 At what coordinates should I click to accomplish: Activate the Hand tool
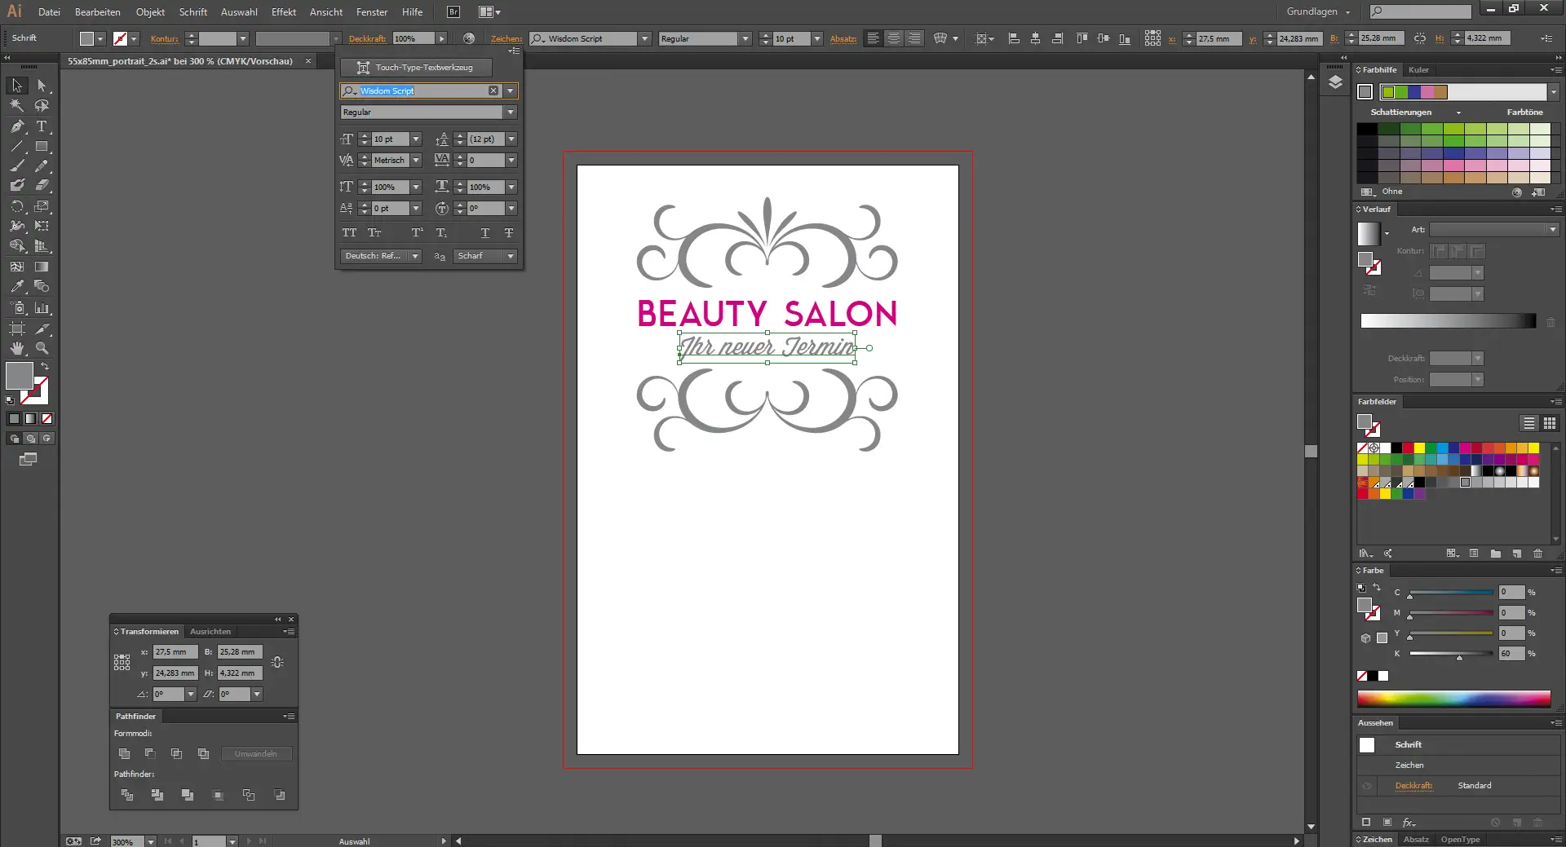[17, 348]
